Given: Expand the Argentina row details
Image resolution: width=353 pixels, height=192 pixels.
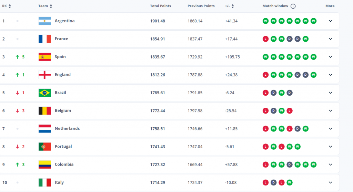Looking at the screenshot, I should 330,21.
